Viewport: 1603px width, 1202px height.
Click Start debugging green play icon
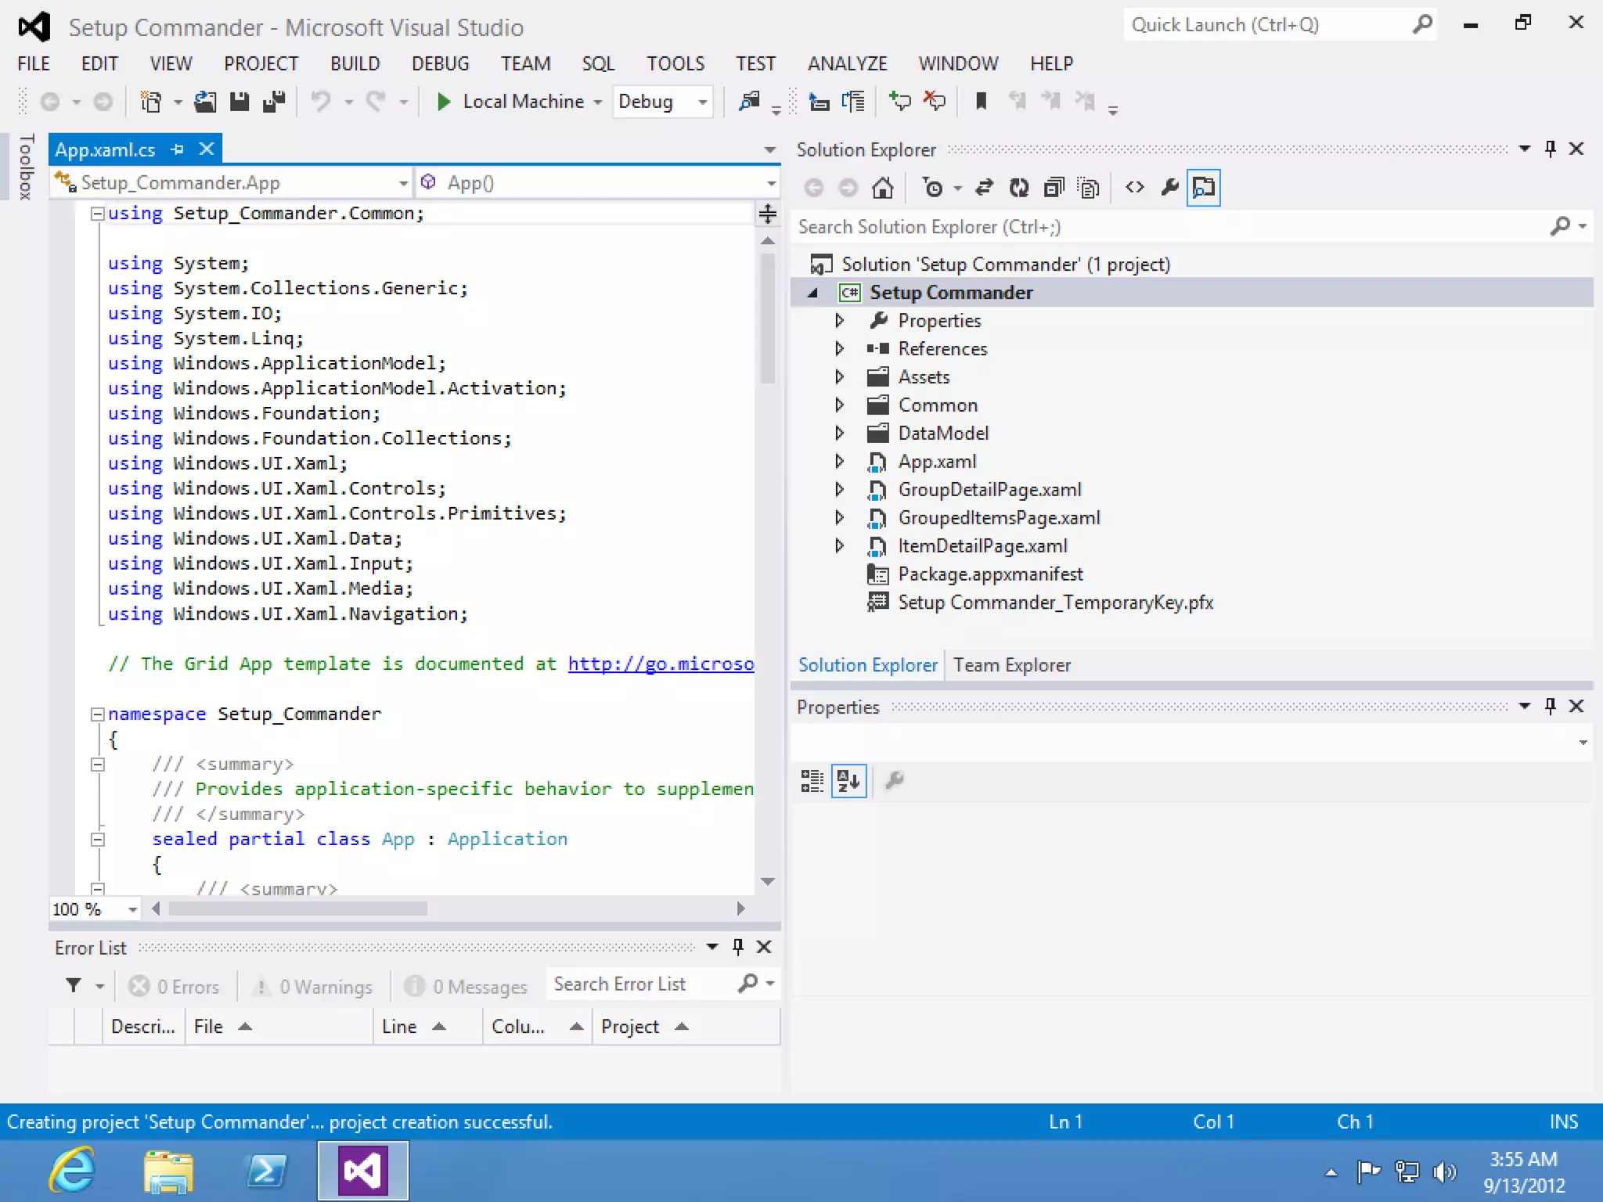pyautogui.click(x=443, y=102)
